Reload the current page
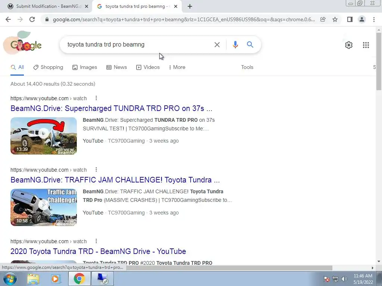 click(32, 19)
